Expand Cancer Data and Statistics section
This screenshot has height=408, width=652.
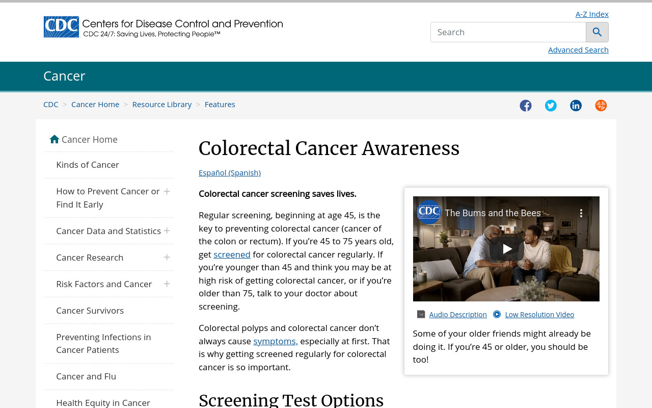point(167,231)
